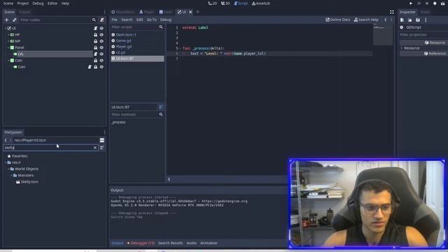Add a new node with the plus icon

(6, 20)
